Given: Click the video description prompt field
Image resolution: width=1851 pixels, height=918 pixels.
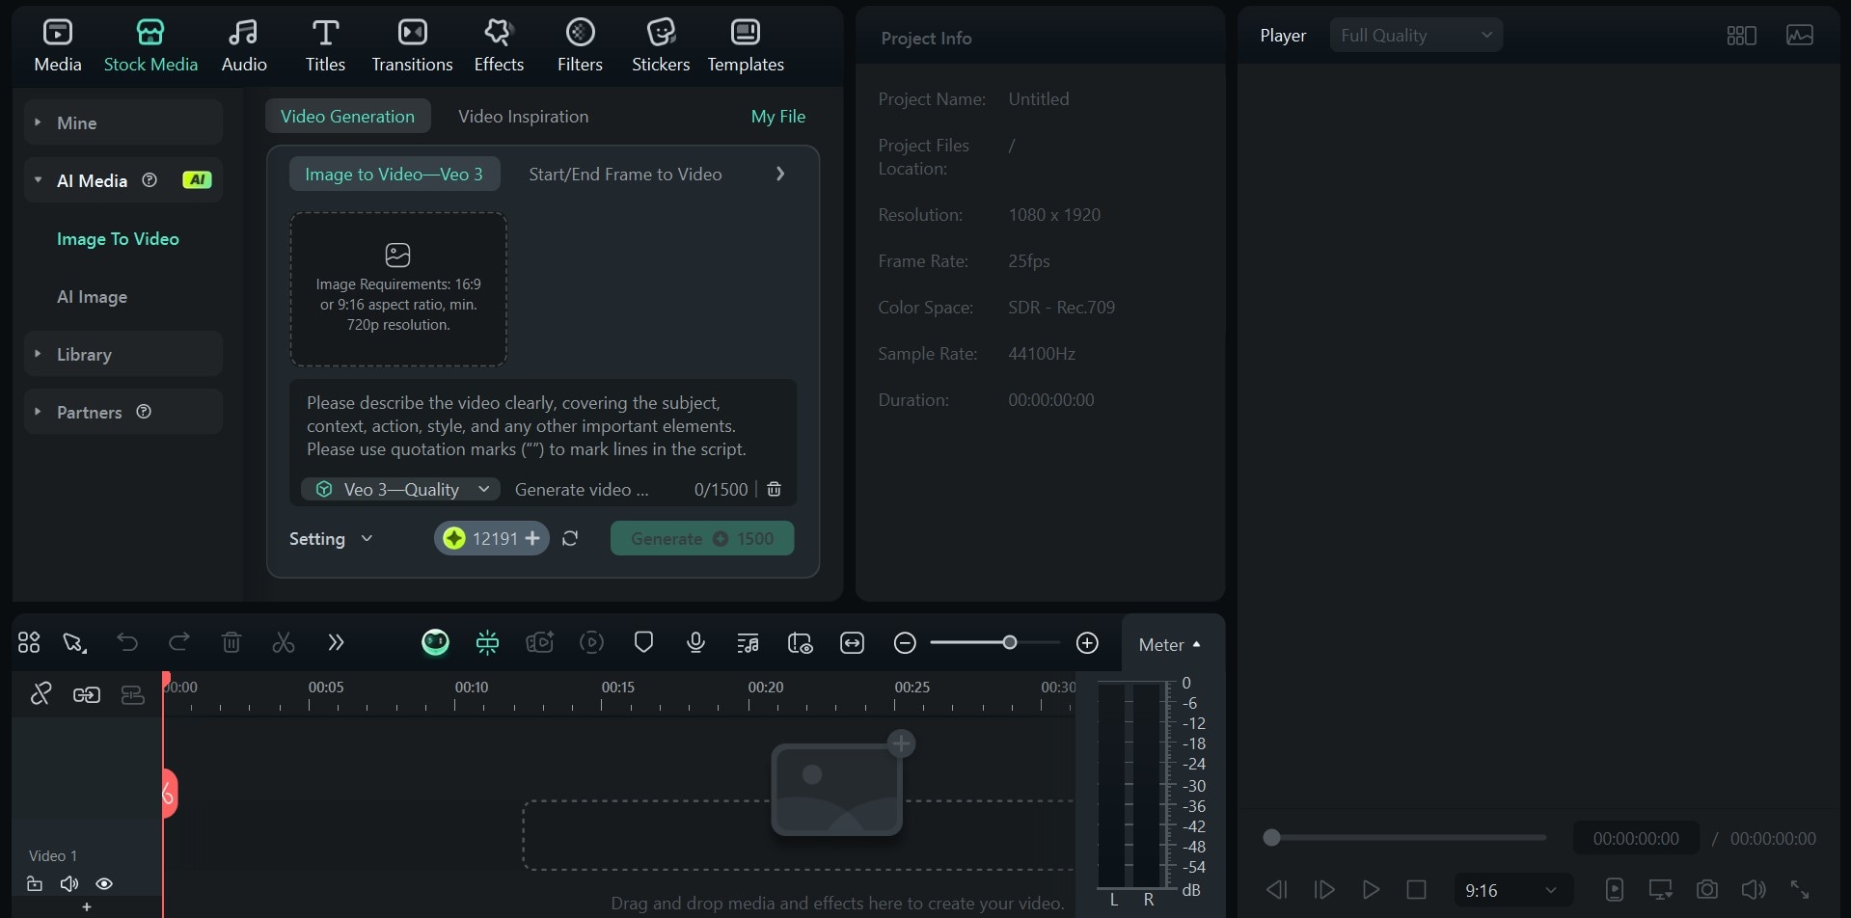Looking at the screenshot, I should [543, 426].
